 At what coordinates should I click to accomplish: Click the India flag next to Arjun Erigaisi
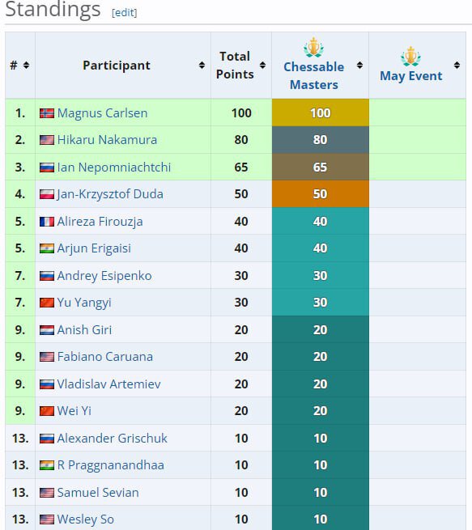pyautogui.click(x=47, y=248)
